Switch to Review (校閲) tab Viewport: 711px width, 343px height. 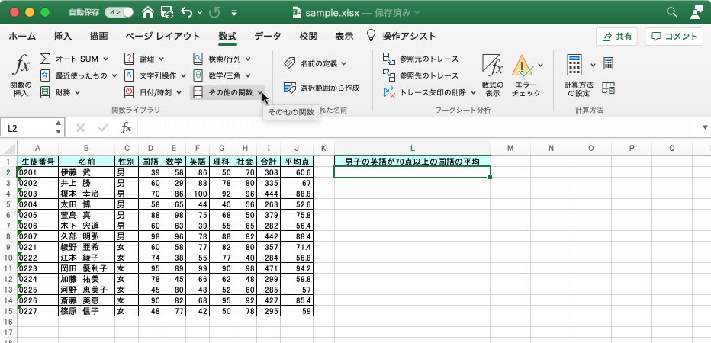click(308, 37)
